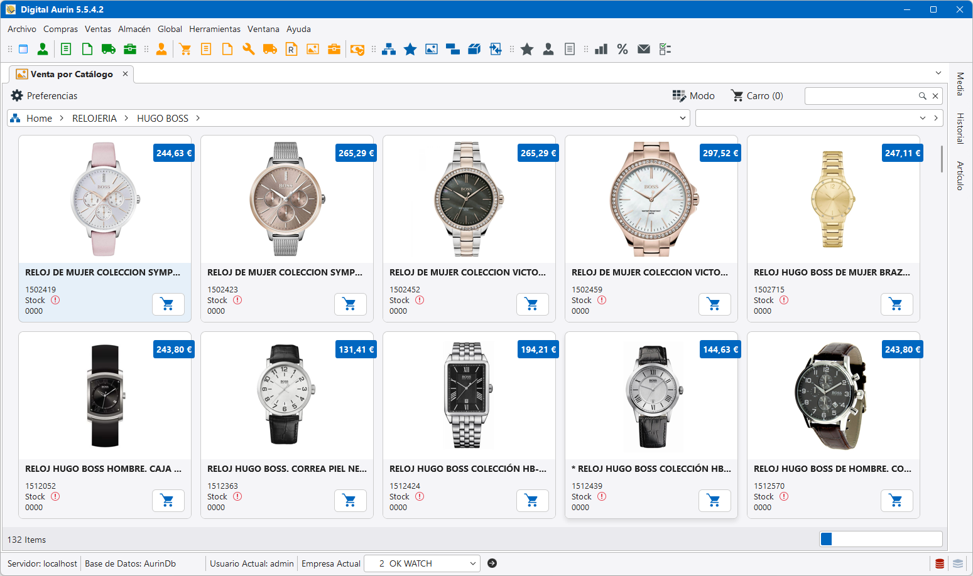
Task: Open the Empresa Actual OK WATCH dropdown
Action: 422,563
